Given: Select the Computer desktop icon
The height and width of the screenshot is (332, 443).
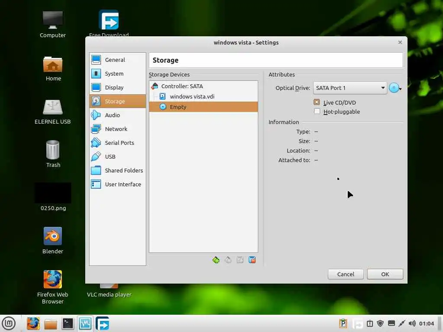Looking at the screenshot, I should coord(52,25).
